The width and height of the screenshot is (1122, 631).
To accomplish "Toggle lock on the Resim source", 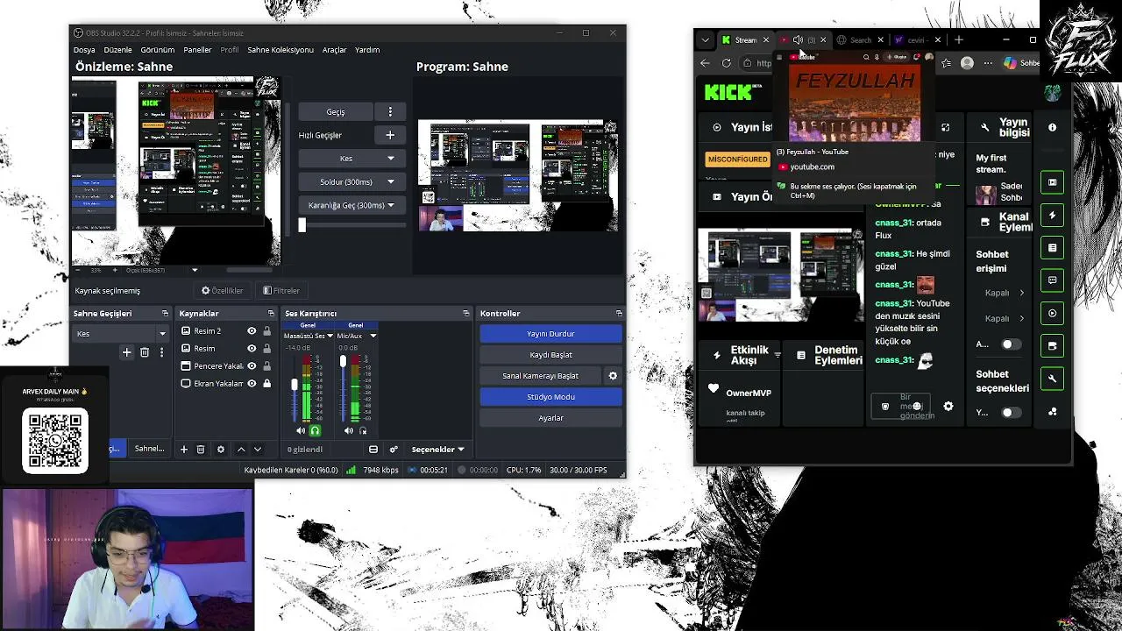I will (x=266, y=349).
